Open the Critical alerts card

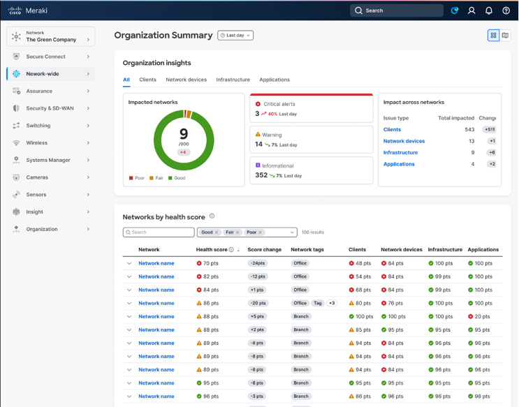tap(312, 108)
